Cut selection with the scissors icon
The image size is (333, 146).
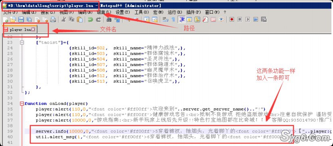tap(64, 20)
